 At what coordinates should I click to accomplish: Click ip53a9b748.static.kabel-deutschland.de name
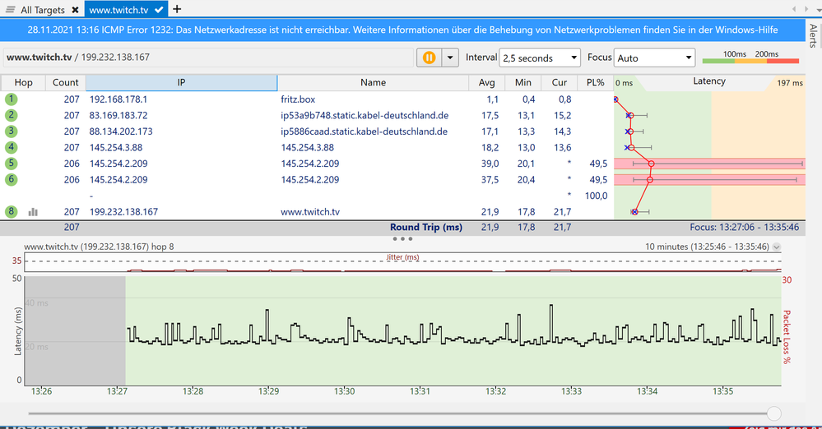tap(365, 115)
